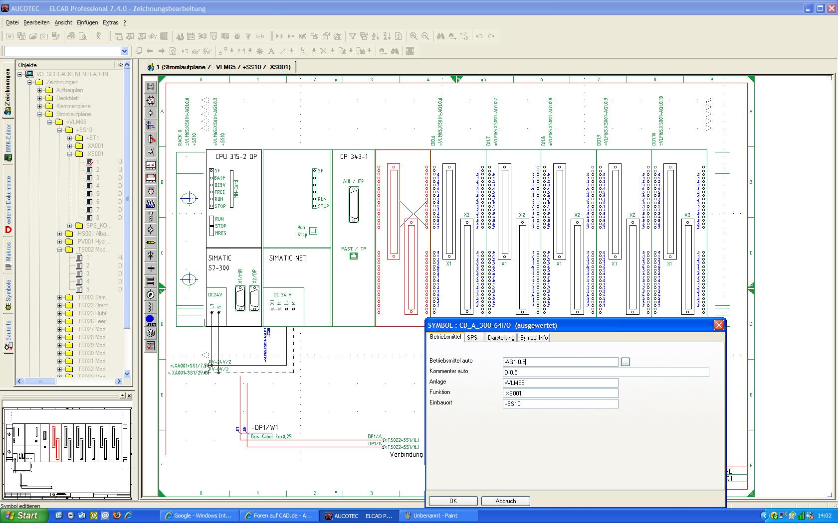Switch to the Darstellung tab
The height and width of the screenshot is (523, 838).
point(501,337)
